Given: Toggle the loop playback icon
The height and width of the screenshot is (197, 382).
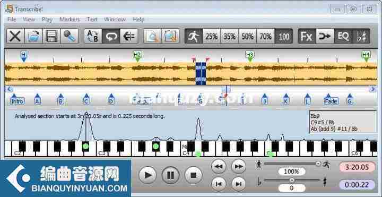Looking at the screenshot, I should [111, 36].
